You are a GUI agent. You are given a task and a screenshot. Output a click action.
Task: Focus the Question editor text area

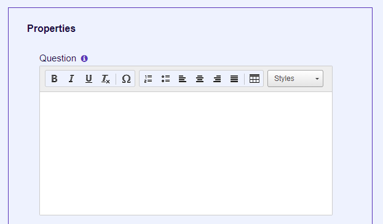186,153
